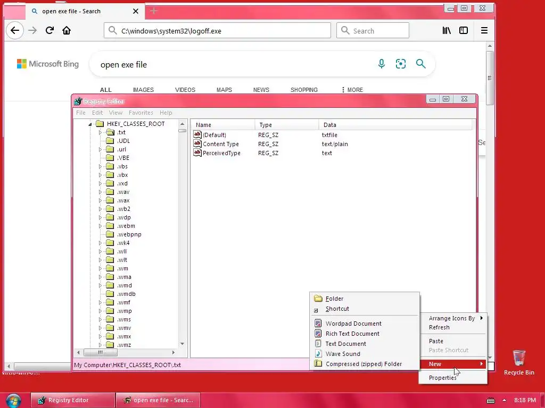This screenshot has height=408, width=545.
Task: Open the browser home page icon
Action: coord(67,30)
